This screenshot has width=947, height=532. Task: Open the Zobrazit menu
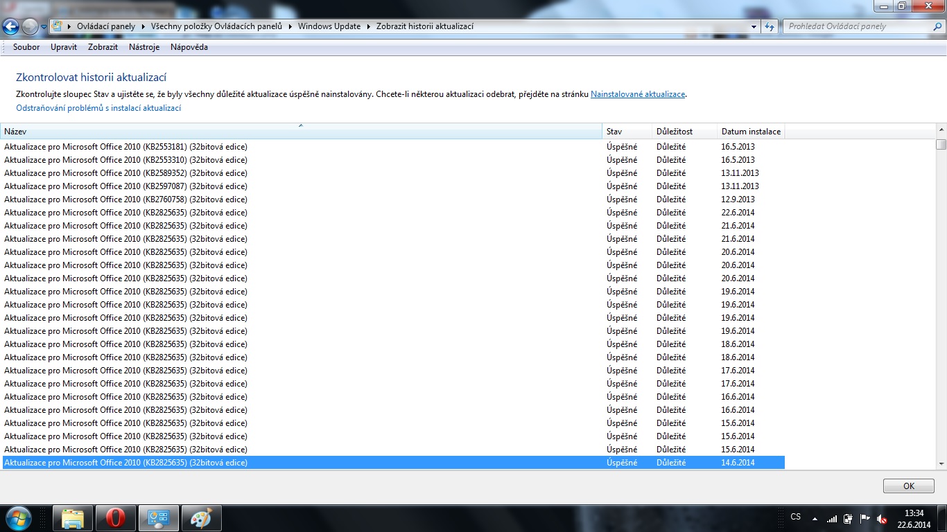(x=103, y=47)
